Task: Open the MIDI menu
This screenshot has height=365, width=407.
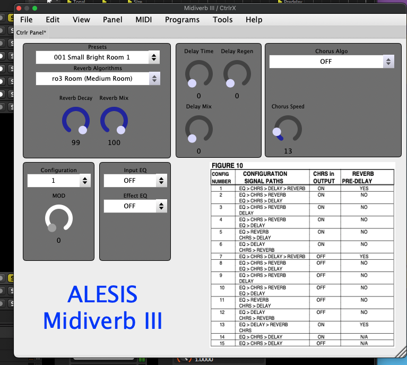Action: tap(144, 20)
